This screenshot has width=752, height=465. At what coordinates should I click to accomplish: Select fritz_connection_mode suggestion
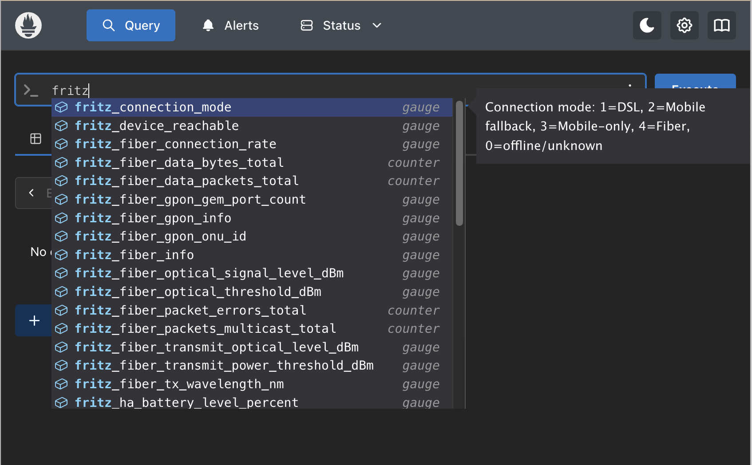pos(252,107)
